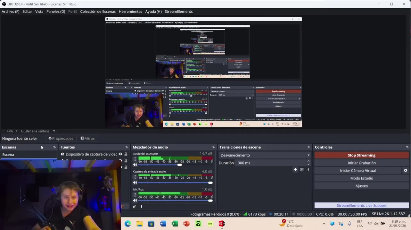Open Microsoft Word from taskbar
The image size is (411, 230).
click(163, 224)
